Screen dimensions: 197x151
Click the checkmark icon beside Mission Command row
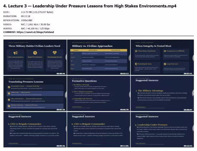point(9,106)
